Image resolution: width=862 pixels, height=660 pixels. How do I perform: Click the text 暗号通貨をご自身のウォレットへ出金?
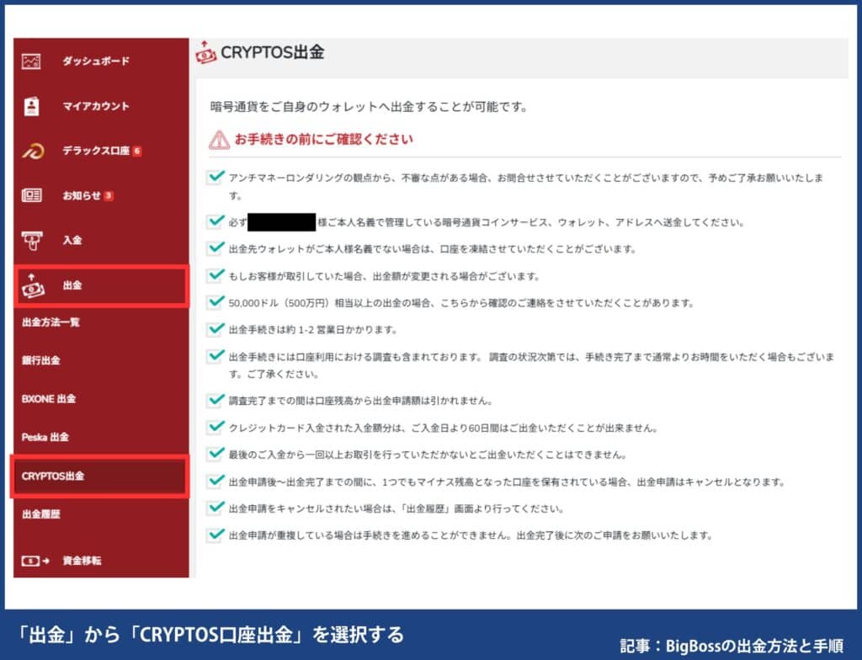click(x=369, y=107)
